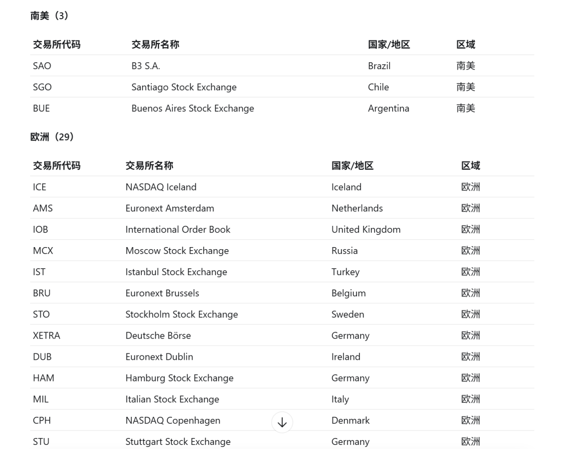
Task: Click NASDAQ Iceland exchange name
Action: click(x=161, y=187)
